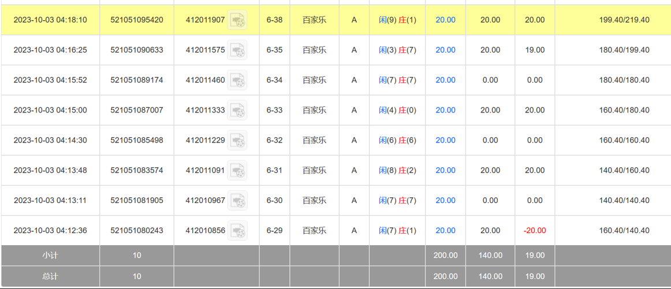The height and width of the screenshot is (289, 671).
Task: Launch video replay for round 412010856
Action: tap(237, 230)
